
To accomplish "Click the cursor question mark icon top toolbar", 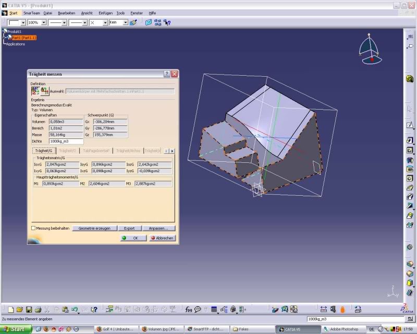I will 167,22.
